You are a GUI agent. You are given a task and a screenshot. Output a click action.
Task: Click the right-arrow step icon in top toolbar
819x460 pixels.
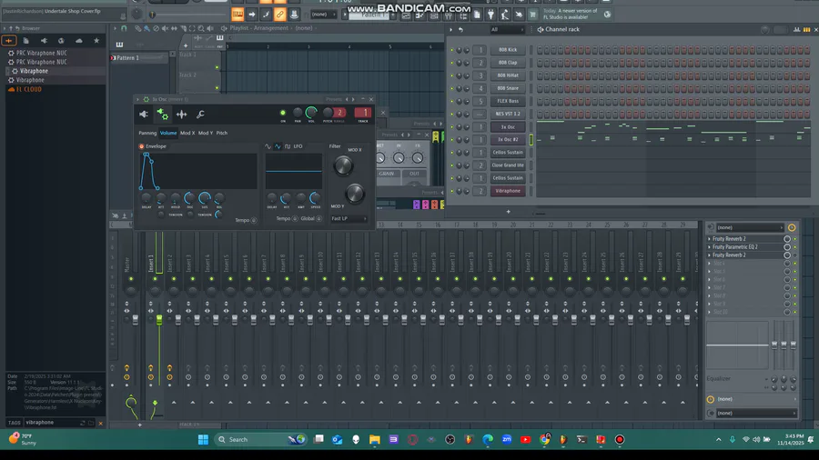pos(252,15)
